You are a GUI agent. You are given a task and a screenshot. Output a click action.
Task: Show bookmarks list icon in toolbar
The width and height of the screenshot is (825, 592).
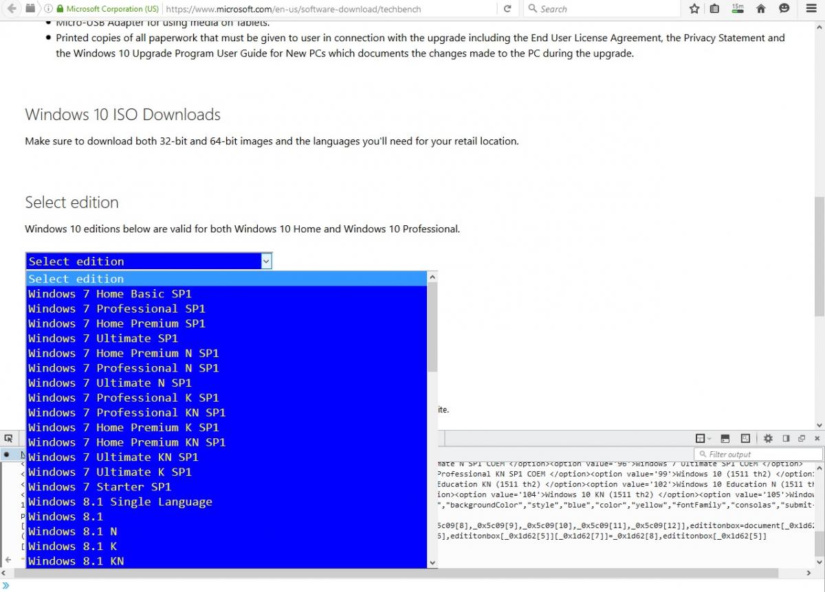715,9
